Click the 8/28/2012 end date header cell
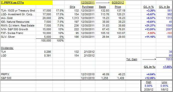Image resolution: width=173 pixels, height=92 pixels. 118,2
